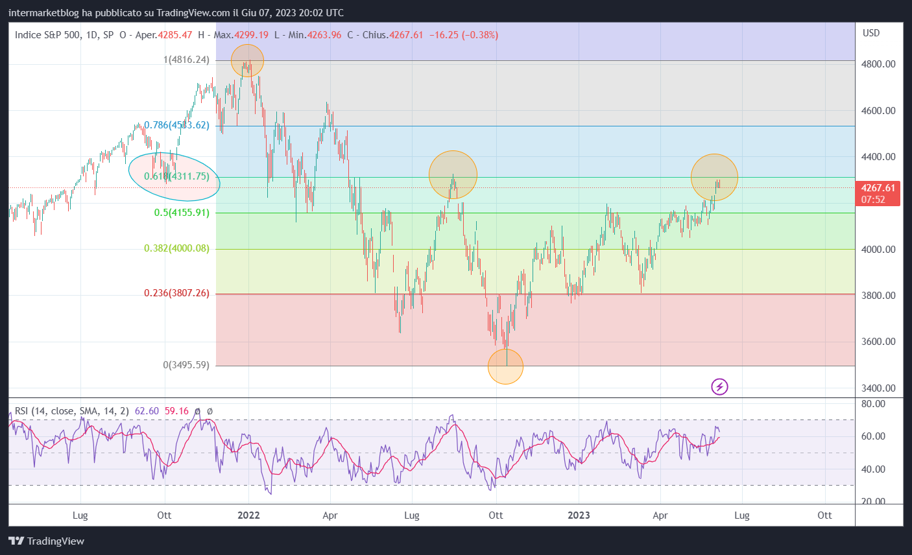This screenshot has width=912, height=555.
Task: Click the Fibonacci level label 0.5(4155.91)
Action: point(182,213)
